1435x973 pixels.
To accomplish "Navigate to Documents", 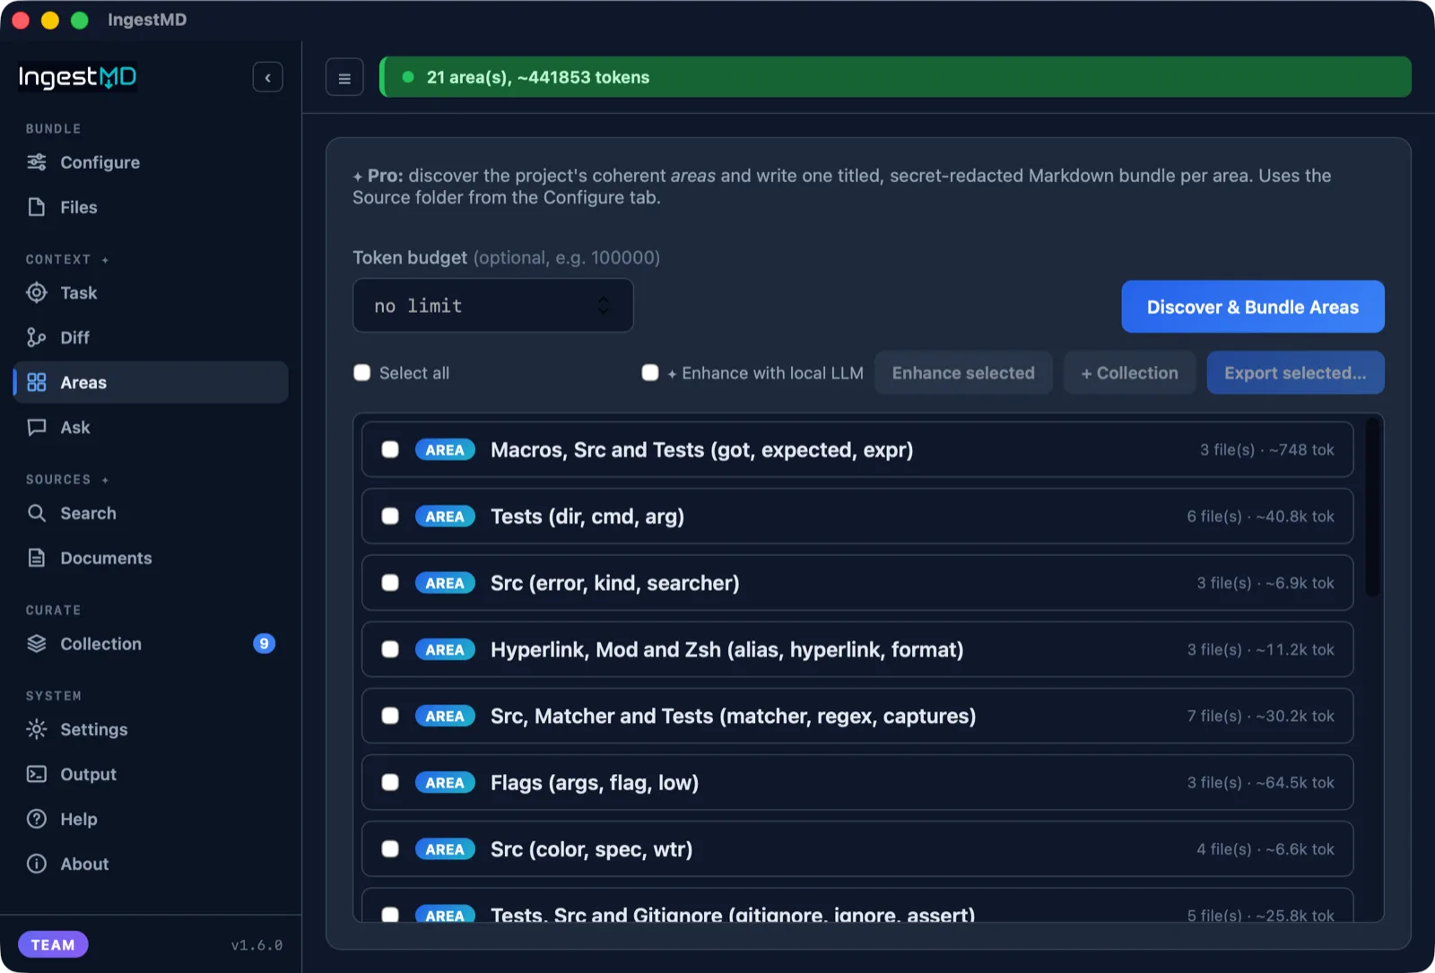I will tap(151, 558).
